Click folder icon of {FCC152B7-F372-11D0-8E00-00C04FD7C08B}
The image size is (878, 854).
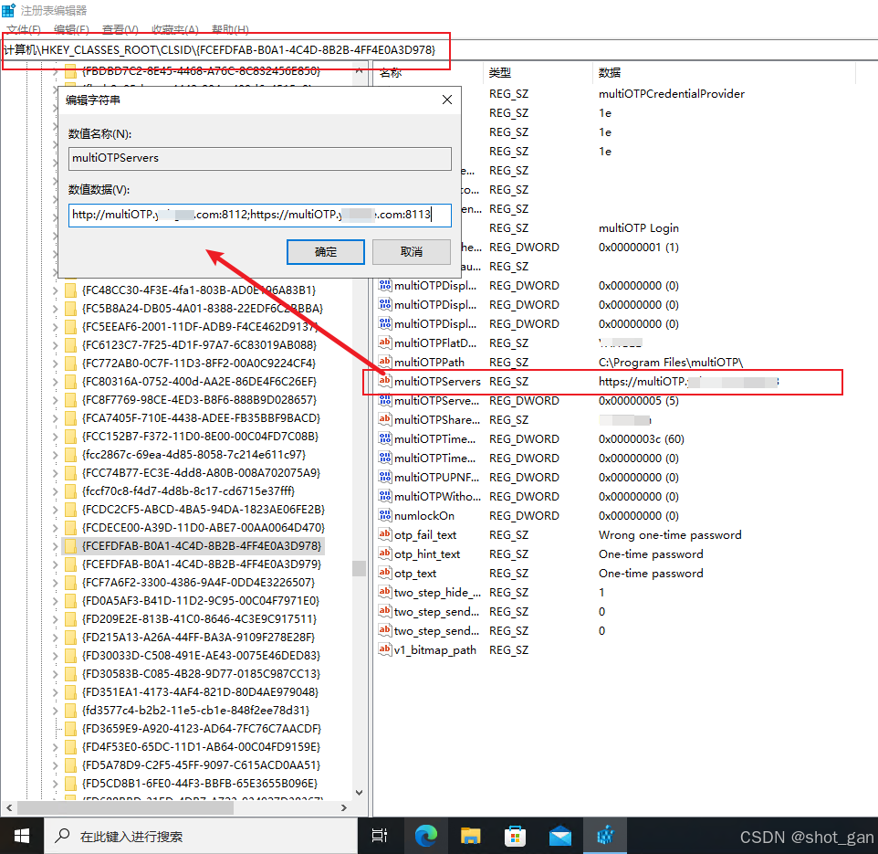pos(70,437)
